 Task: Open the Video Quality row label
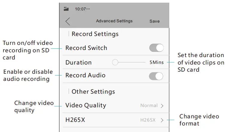(86, 105)
